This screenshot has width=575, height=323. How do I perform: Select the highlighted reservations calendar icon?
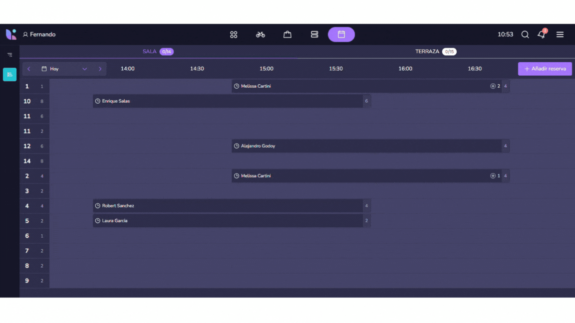click(x=341, y=34)
